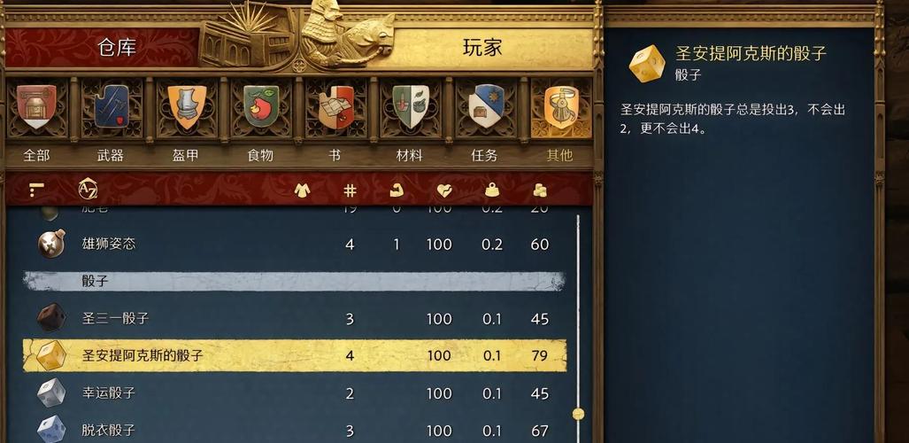Sort by condition heart column header
909x443 pixels.
[x=444, y=190]
